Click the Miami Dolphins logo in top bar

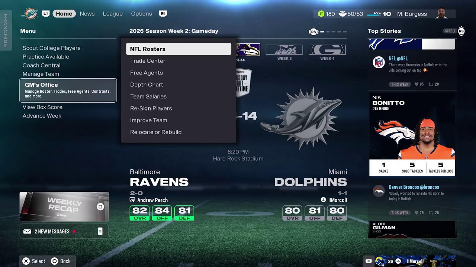point(29,14)
